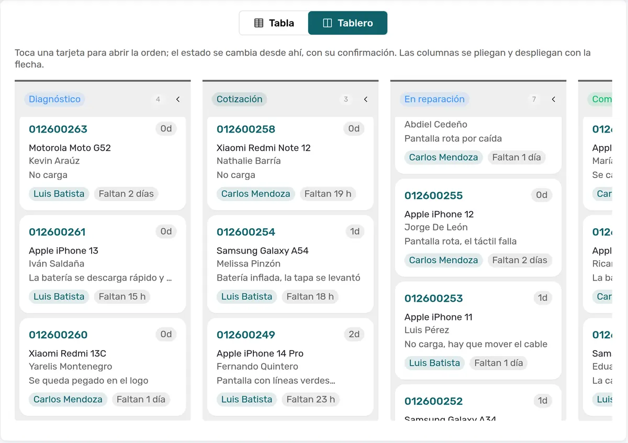Click customer name Abdiel Cedeño
Screen dimensions: 628x443
point(436,124)
